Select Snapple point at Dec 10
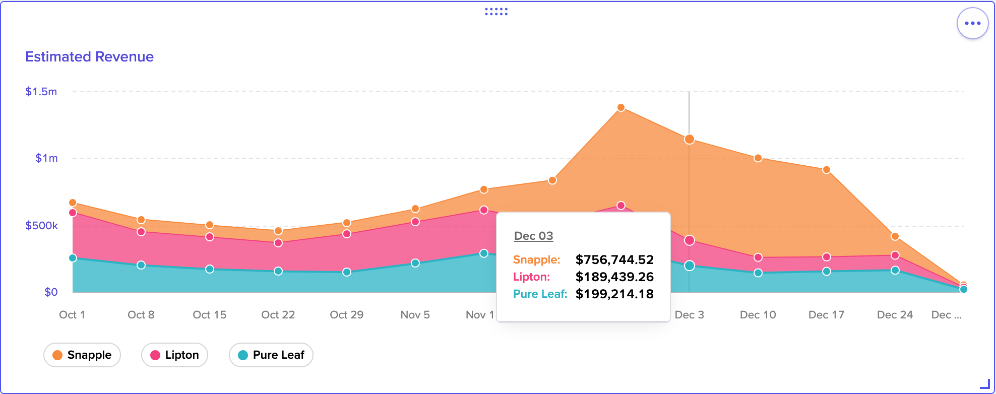Screen dimensions: 996x394 [758, 158]
